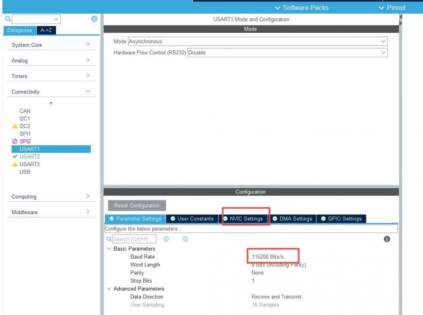Click the Baud Rate parameter label
Screen dimensions: 423x315
pos(142,257)
